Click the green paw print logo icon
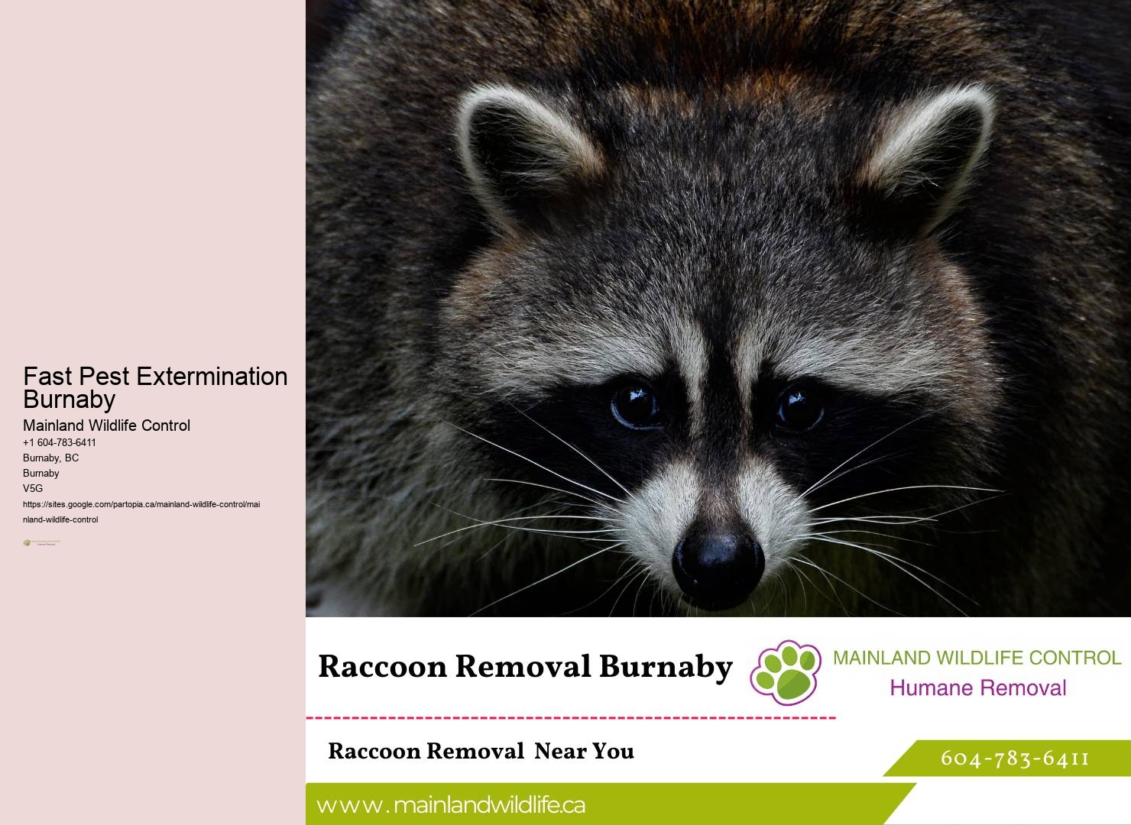This screenshot has width=1131, height=825. pos(786,672)
